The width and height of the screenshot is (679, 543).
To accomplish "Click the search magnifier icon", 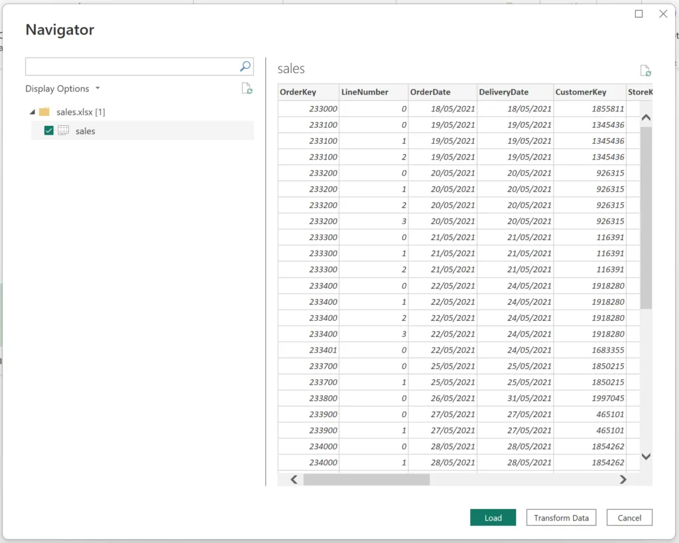I will point(245,66).
